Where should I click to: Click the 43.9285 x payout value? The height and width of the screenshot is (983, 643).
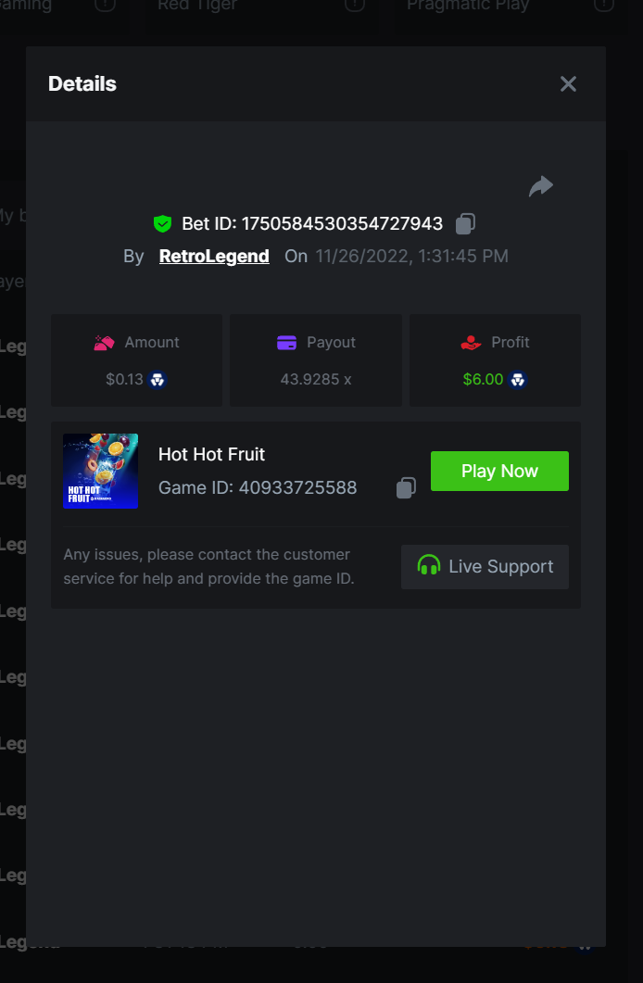(316, 379)
